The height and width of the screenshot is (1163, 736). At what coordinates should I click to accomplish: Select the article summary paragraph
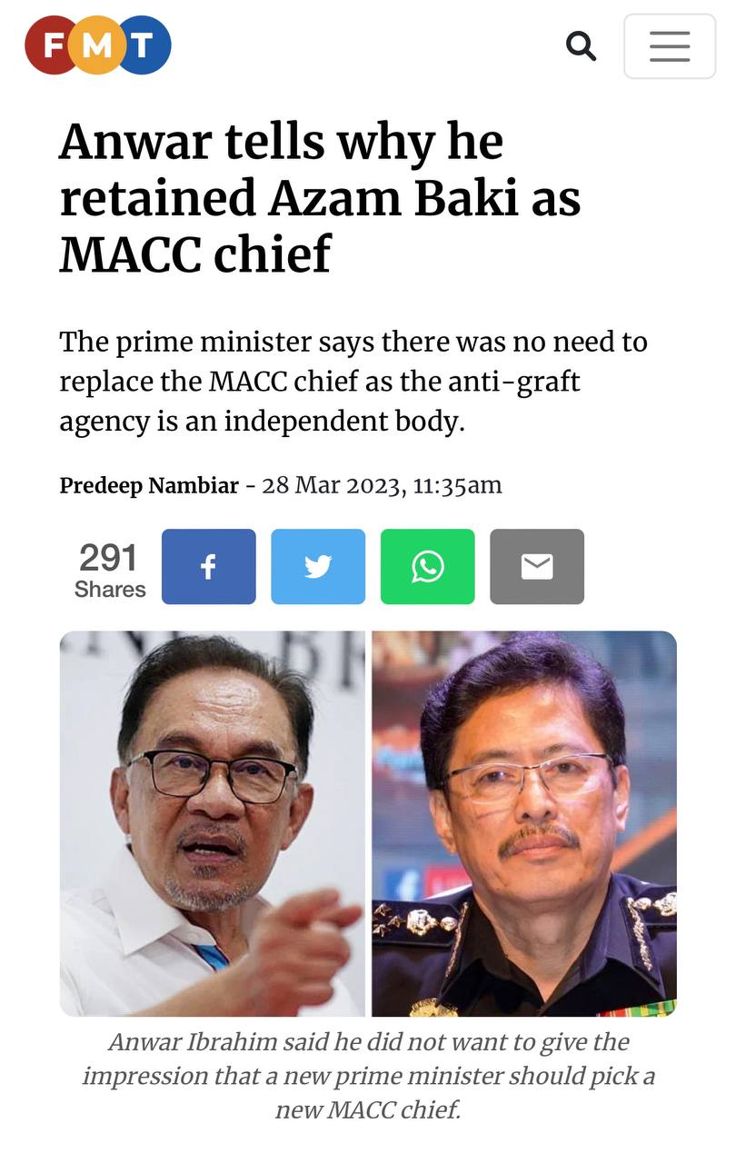tap(353, 383)
